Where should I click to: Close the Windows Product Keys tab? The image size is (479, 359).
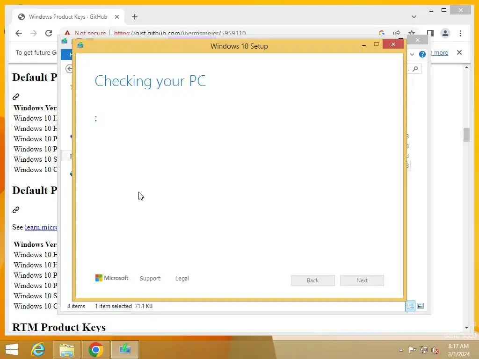[x=116, y=17]
